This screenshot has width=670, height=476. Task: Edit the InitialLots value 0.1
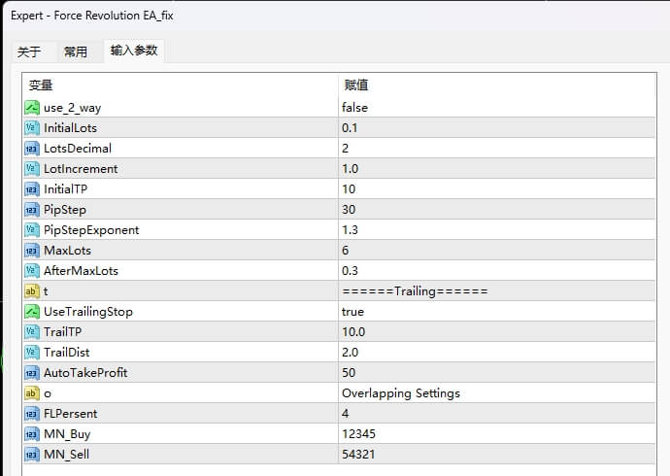coord(350,128)
